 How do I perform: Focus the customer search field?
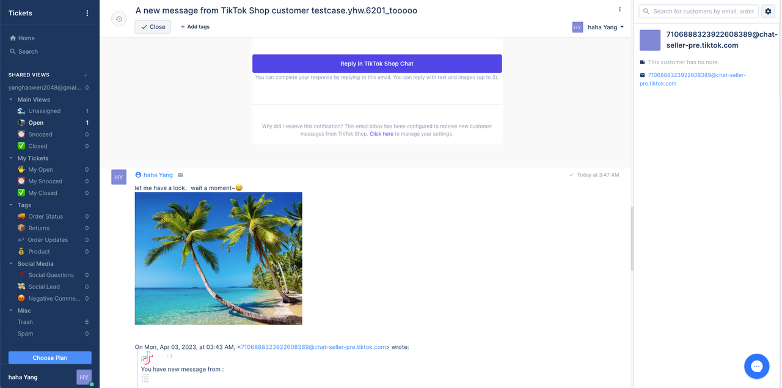coord(698,11)
